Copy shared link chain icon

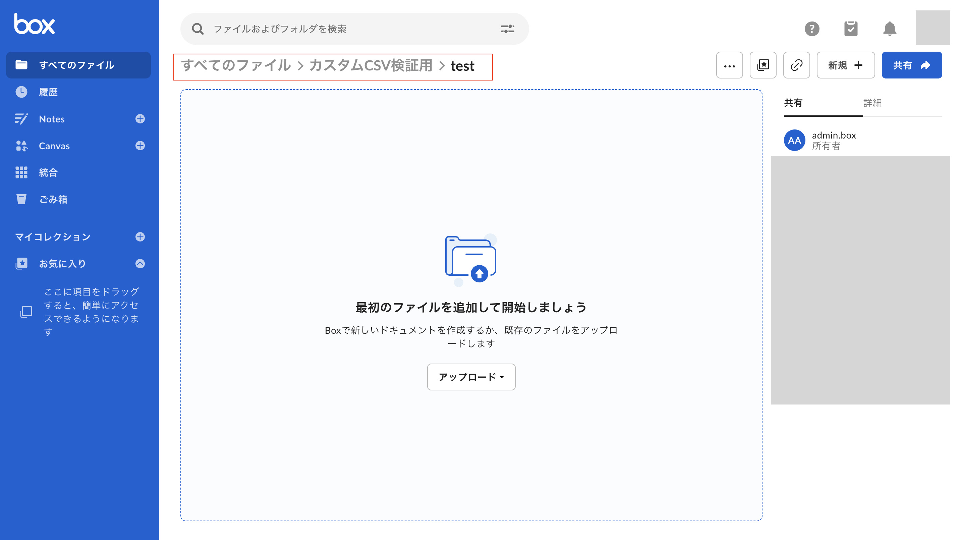[x=796, y=65]
